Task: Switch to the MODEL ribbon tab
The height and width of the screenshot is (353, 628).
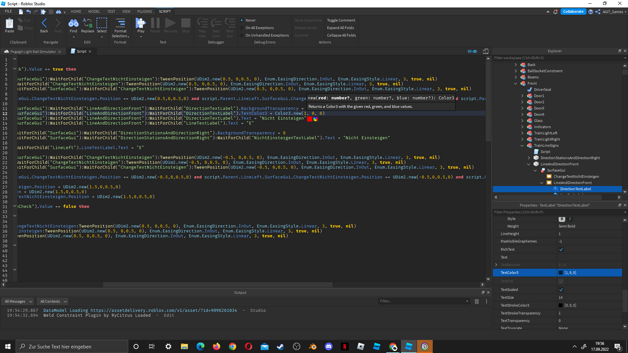Action: 94,11
